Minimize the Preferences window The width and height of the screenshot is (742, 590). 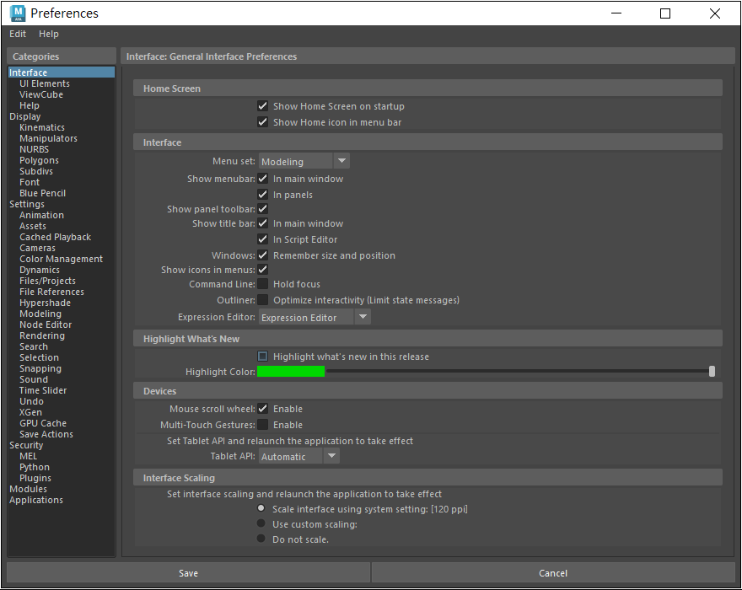[616, 13]
